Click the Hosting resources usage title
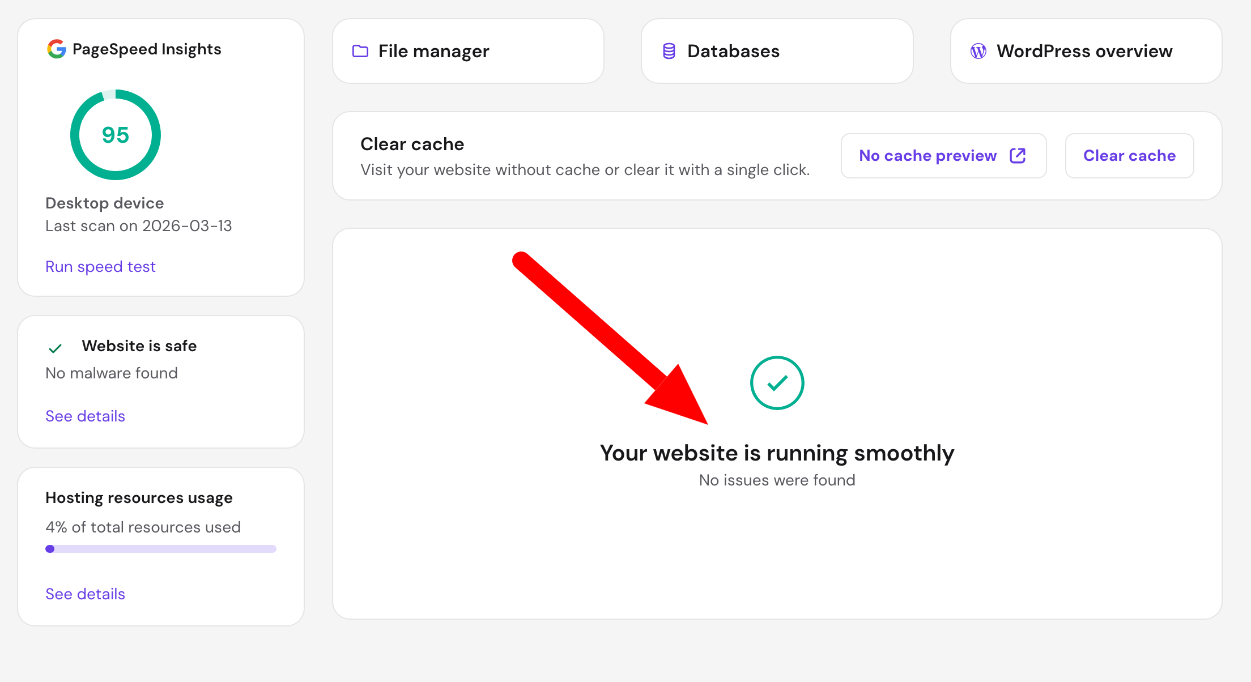1251x682 pixels. click(x=139, y=498)
